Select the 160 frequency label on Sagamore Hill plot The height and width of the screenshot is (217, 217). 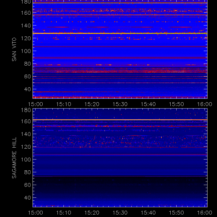[x=26, y=121]
